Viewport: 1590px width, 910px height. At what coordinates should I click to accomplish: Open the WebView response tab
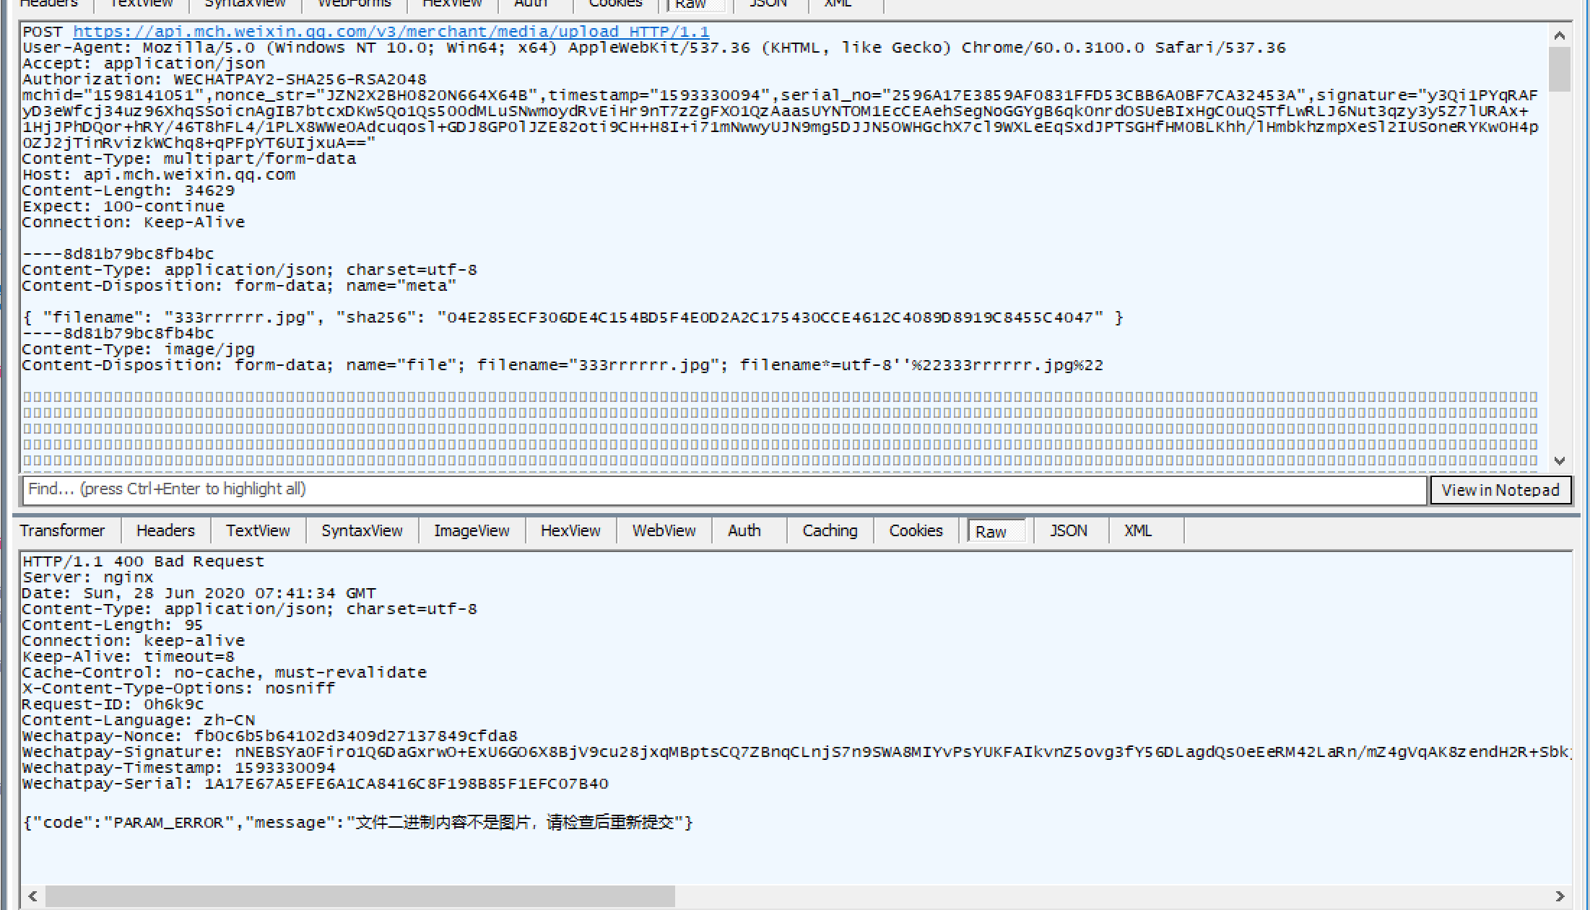[664, 530]
